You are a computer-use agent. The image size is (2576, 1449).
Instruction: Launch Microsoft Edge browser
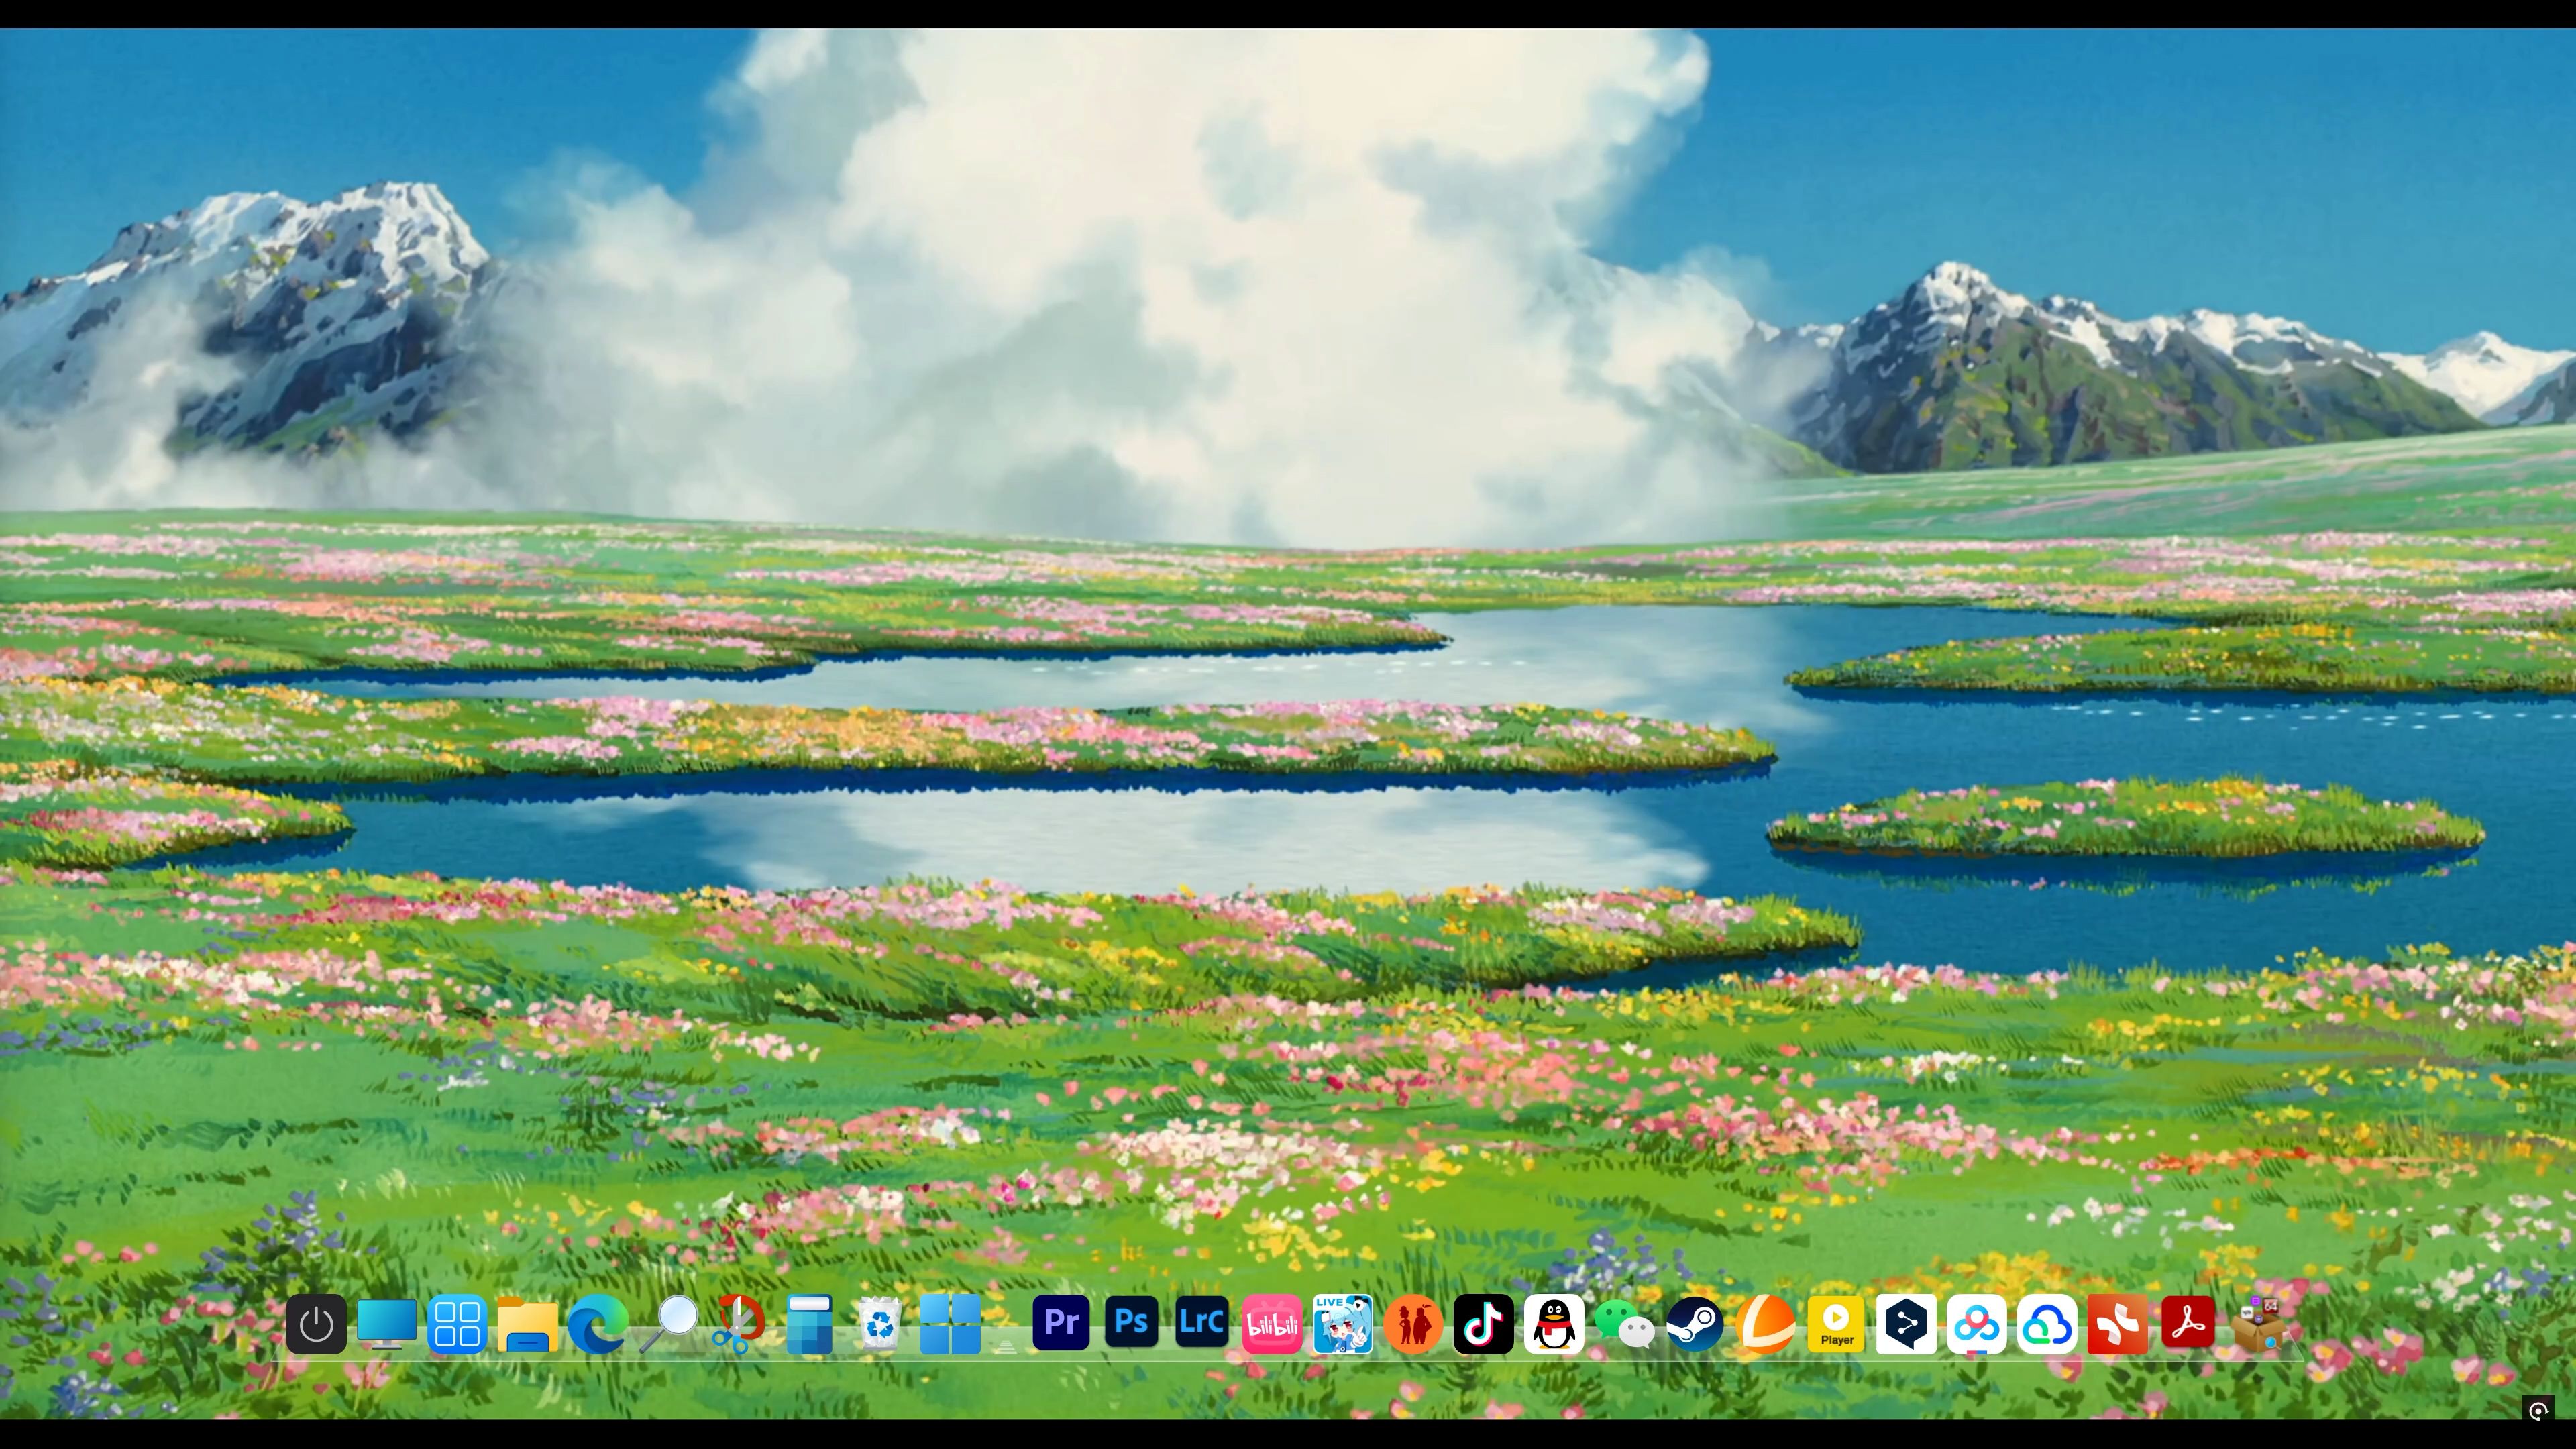coord(598,1323)
